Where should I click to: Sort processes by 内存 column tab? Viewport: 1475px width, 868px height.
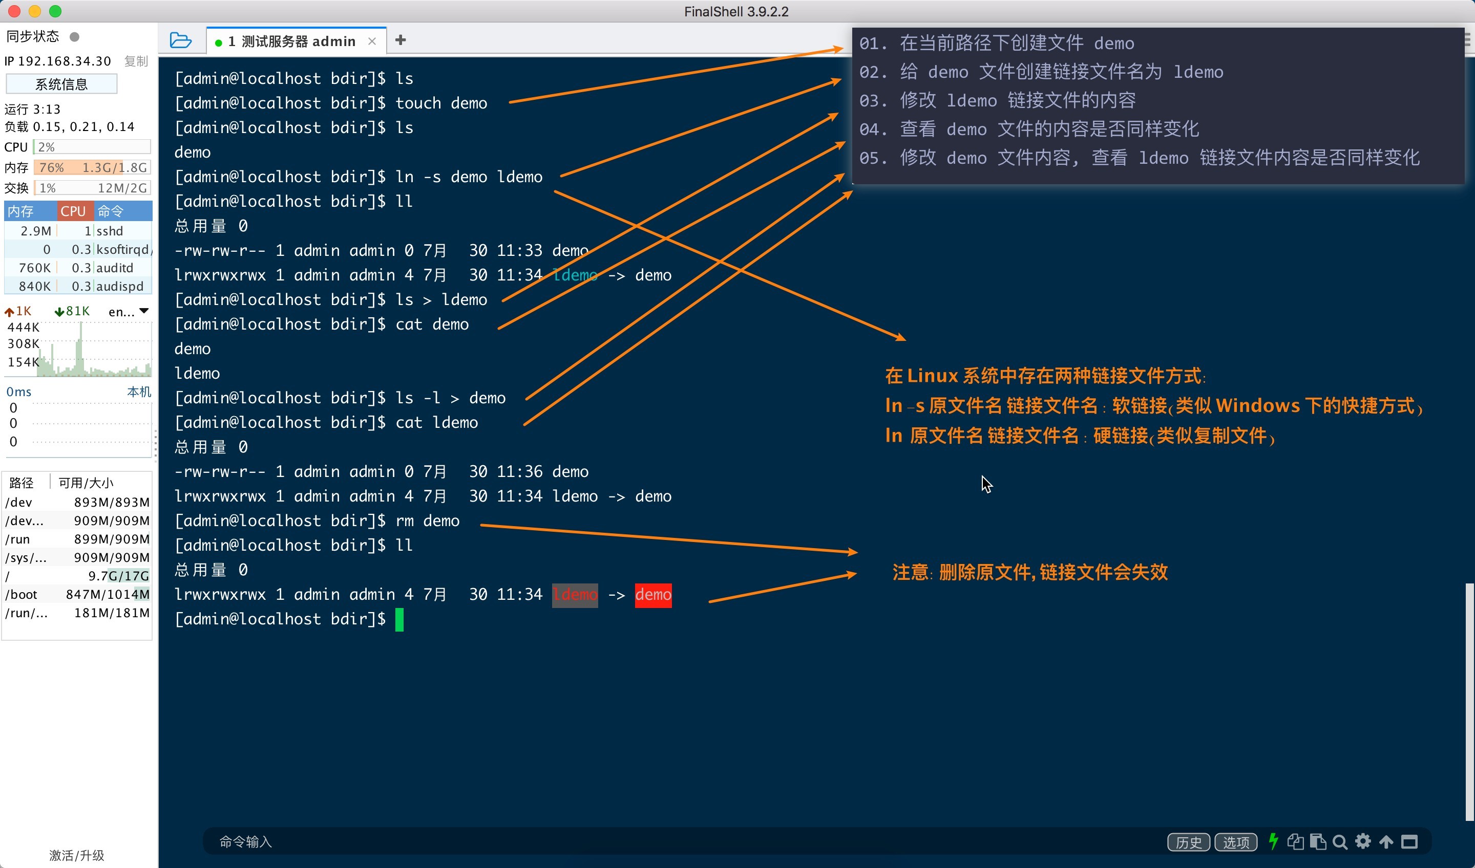pyautogui.click(x=30, y=210)
